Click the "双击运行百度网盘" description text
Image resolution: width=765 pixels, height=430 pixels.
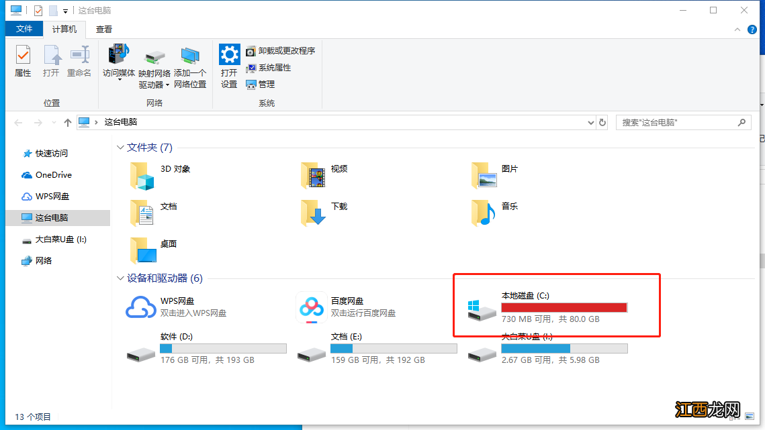(x=363, y=313)
